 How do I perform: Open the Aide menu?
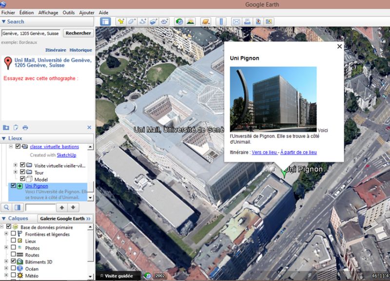click(103, 13)
